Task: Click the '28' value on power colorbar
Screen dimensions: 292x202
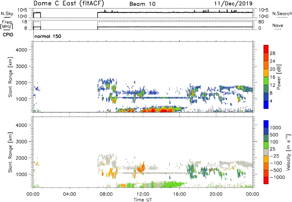Action: 272,53
